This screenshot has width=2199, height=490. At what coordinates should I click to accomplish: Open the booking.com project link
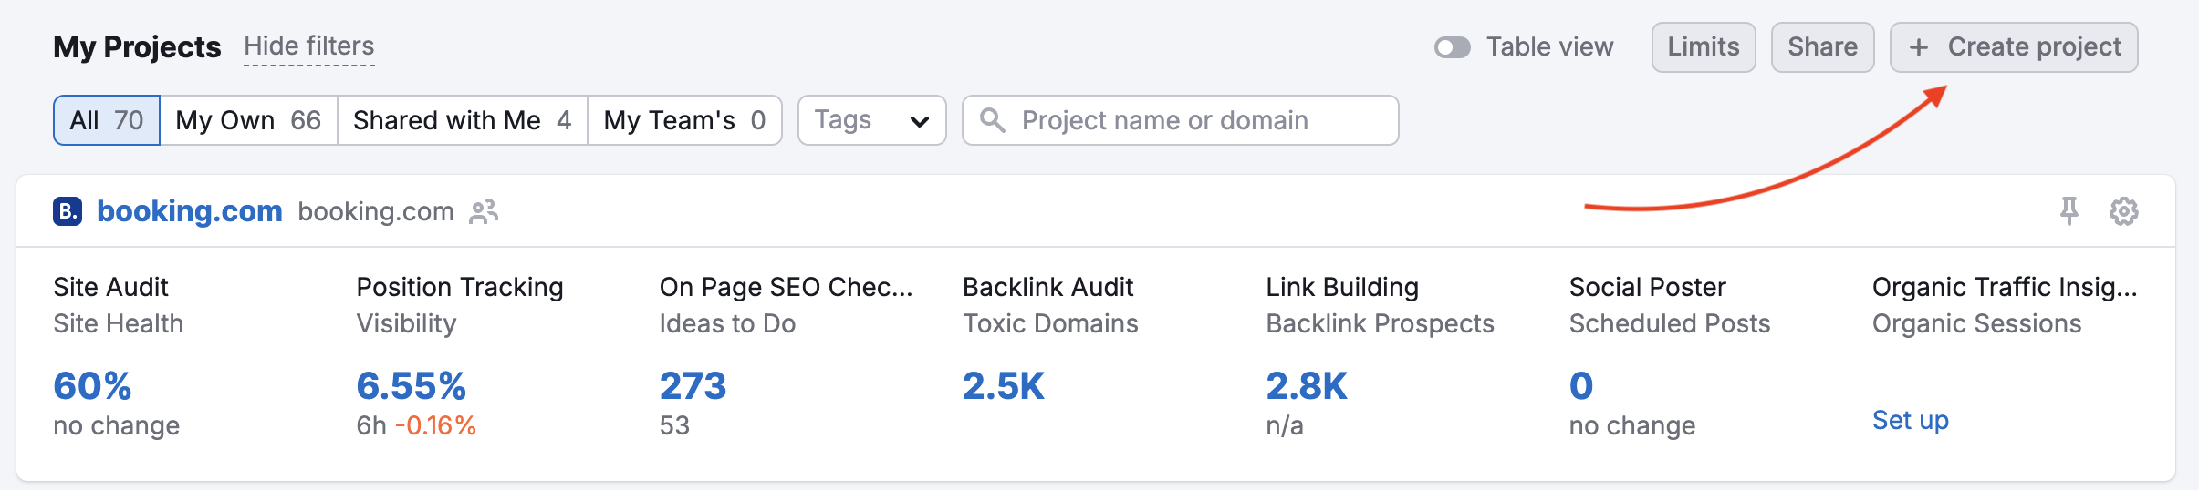(x=190, y=211)
